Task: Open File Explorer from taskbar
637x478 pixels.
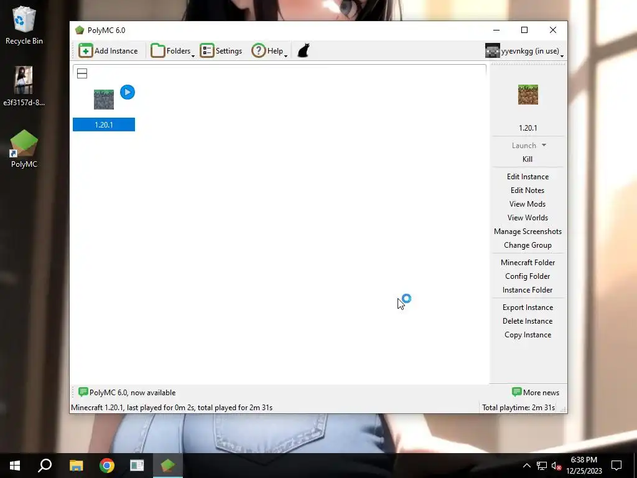Action: point(77,466)
